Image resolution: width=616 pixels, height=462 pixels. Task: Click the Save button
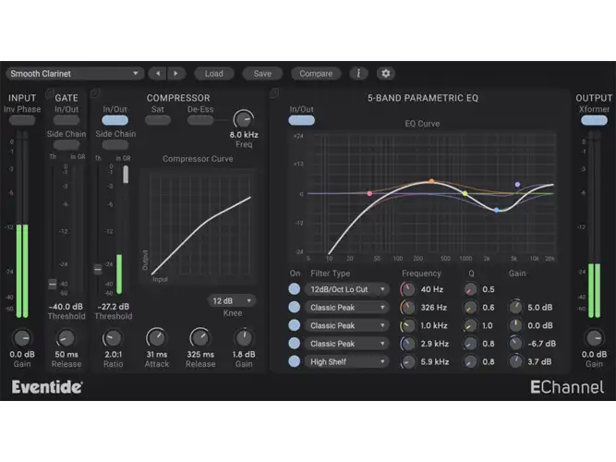tap(262, 74)
